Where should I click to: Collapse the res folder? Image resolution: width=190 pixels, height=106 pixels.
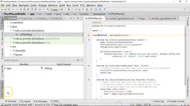click(x=8, y=47)
